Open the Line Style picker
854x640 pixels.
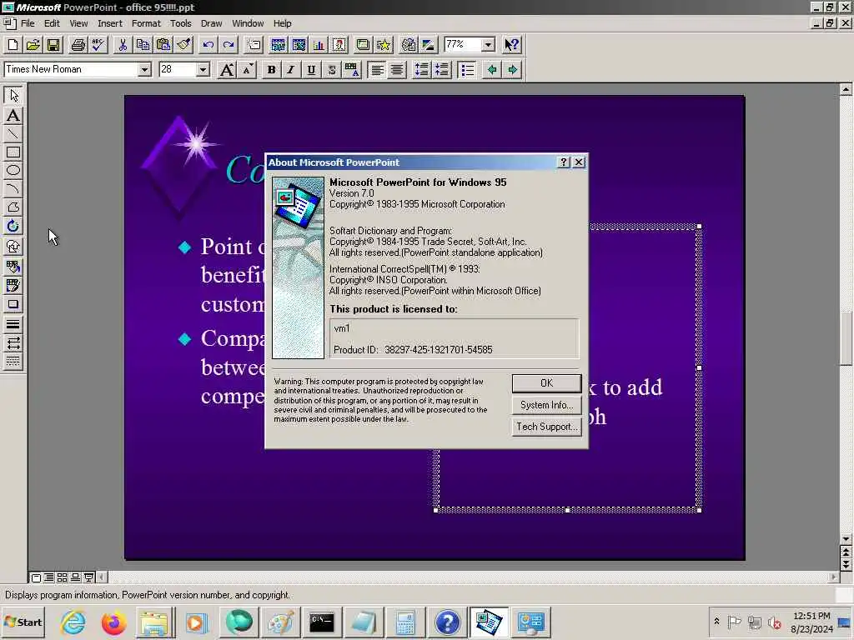(x=13, y=325)
